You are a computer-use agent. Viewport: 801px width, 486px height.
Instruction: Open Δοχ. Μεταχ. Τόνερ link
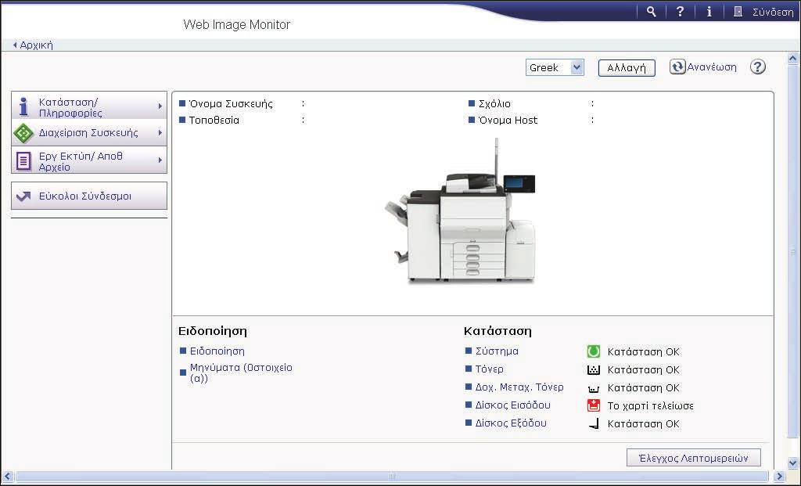(519, 387)
